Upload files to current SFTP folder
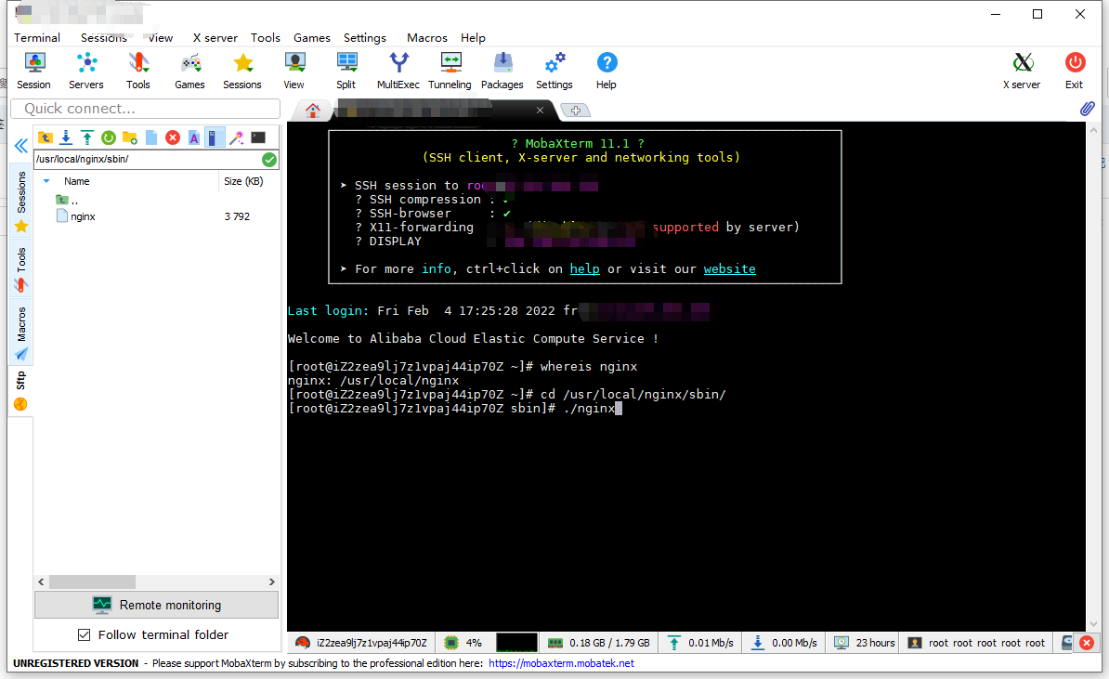1109x679 pixels. pos(87,137)
